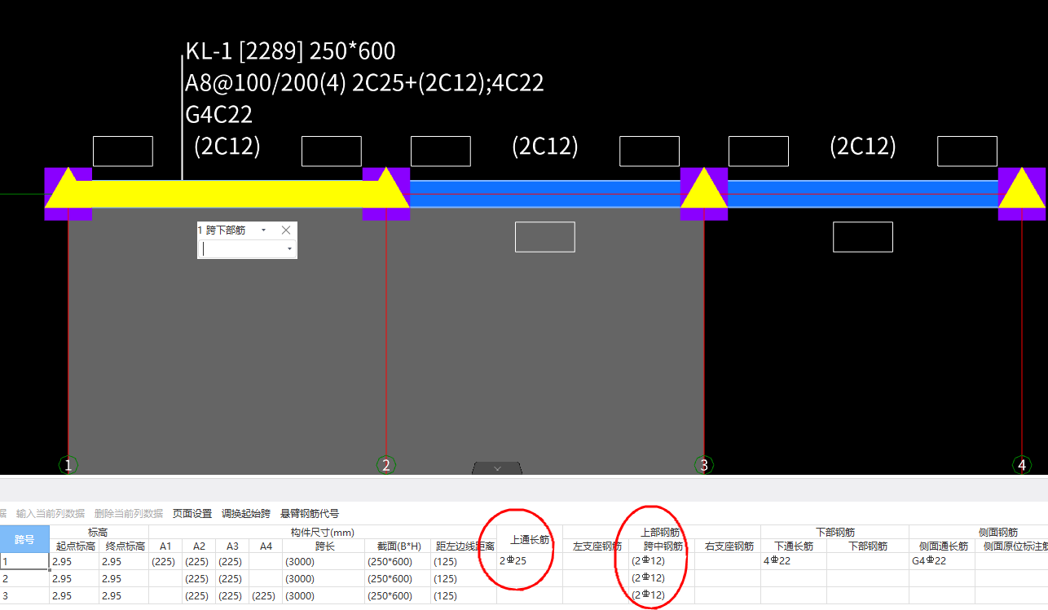Click the (2C12) label above span 1
The width and height of the screenshot is (1048, 610).
[x=227, y=147]
